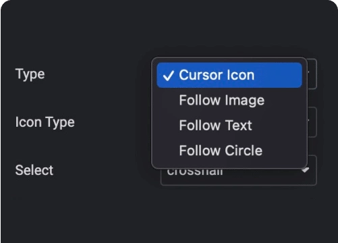Choose Follow Image from the list
Screen dimensions: 338x243
click(x=229, y=101)
